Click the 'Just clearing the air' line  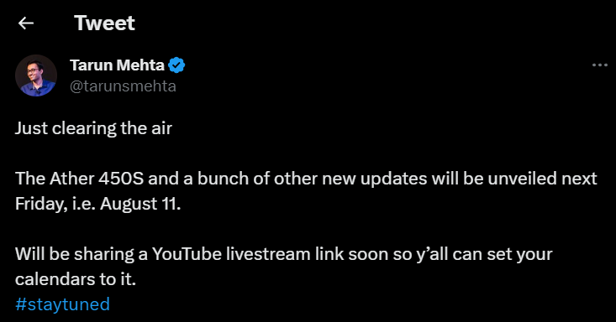pyautogui.click(x=93, y=128)
